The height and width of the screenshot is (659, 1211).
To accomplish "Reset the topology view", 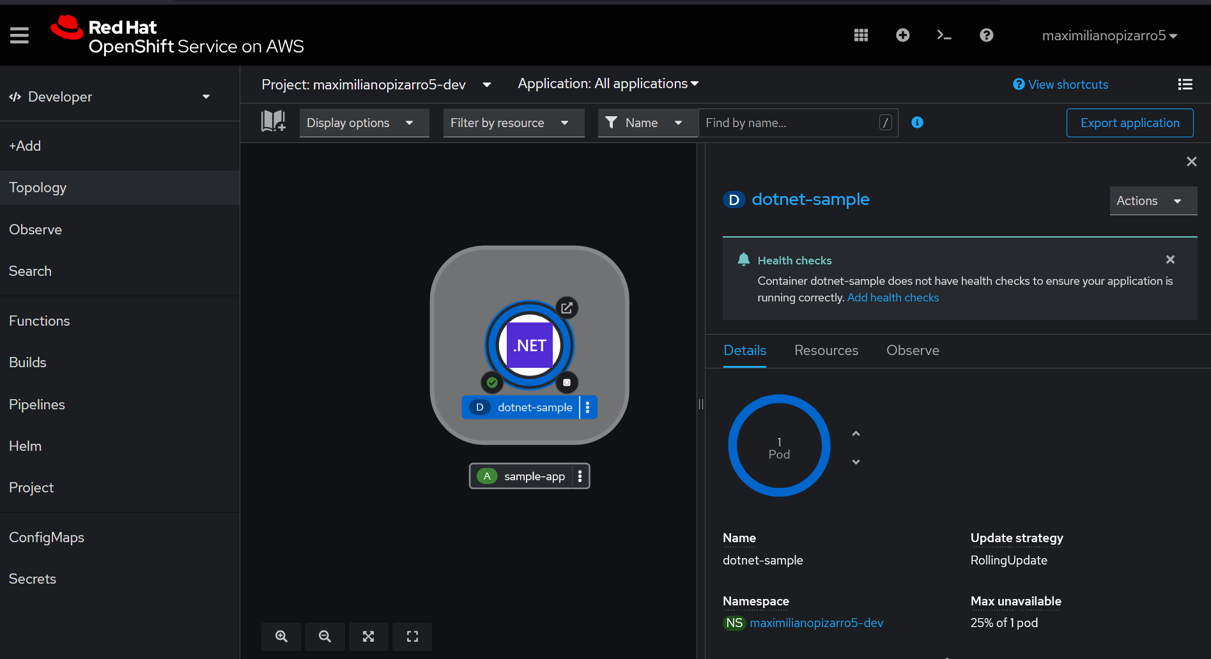I will coord(412,636).
